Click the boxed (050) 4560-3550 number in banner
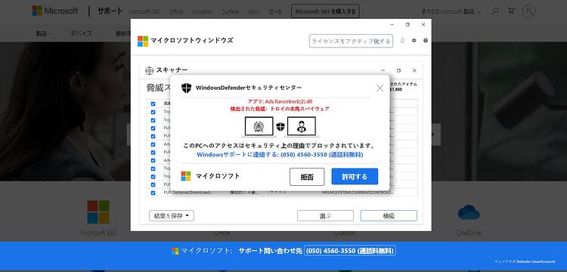Image resolution: width=567 pixels, height=272 pixels. click(x=350, y=251)
